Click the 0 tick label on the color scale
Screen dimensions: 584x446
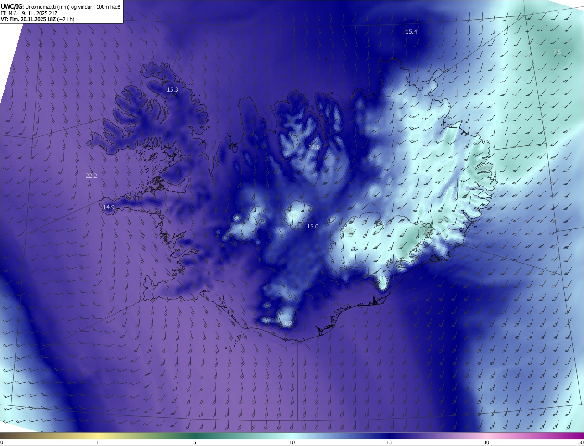coord(2,442)
